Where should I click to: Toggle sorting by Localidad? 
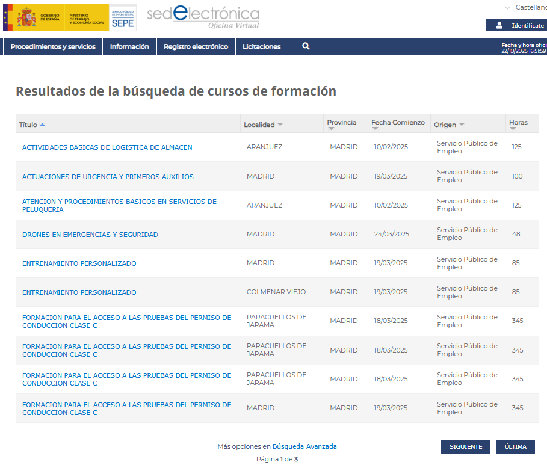click(280, 125)
